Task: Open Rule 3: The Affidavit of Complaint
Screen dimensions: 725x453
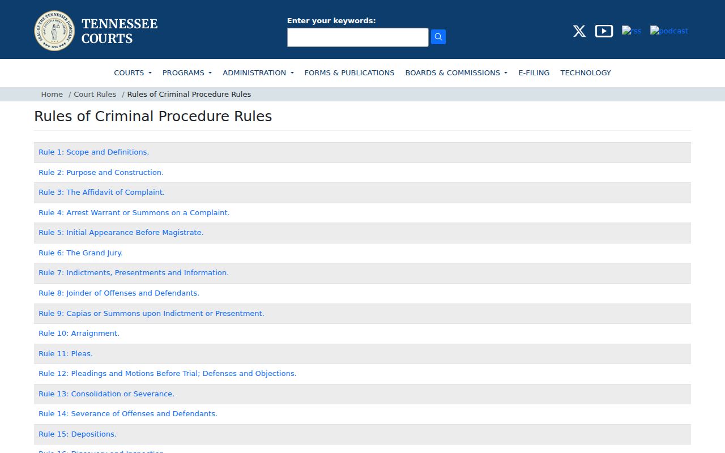Action: click(x=101, y=193)
